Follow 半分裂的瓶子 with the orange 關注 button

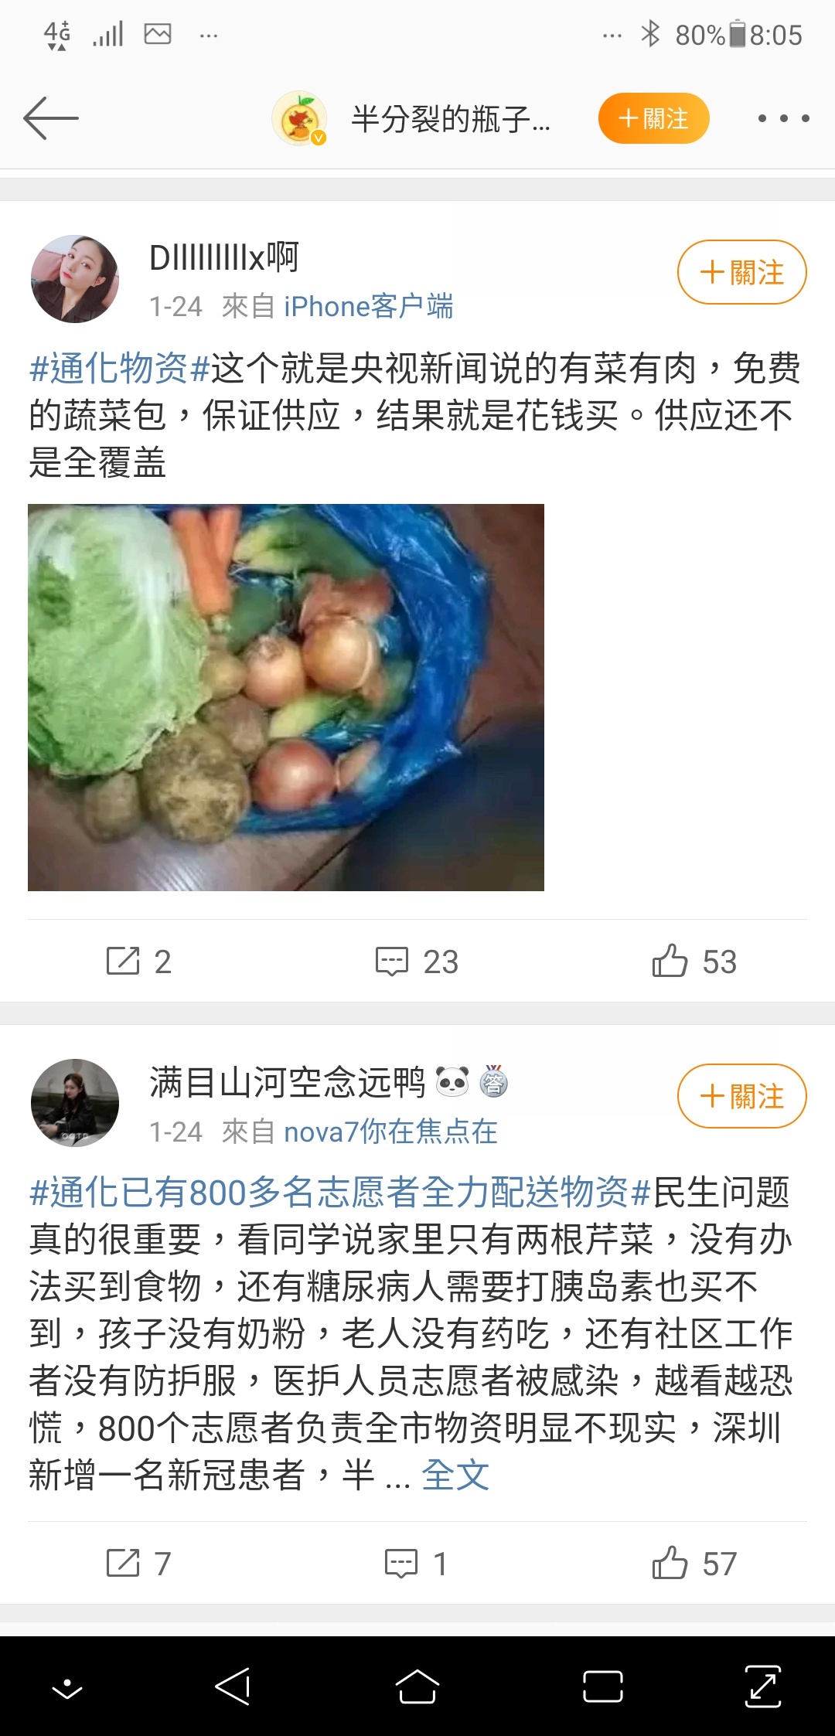tap(654, 118)
